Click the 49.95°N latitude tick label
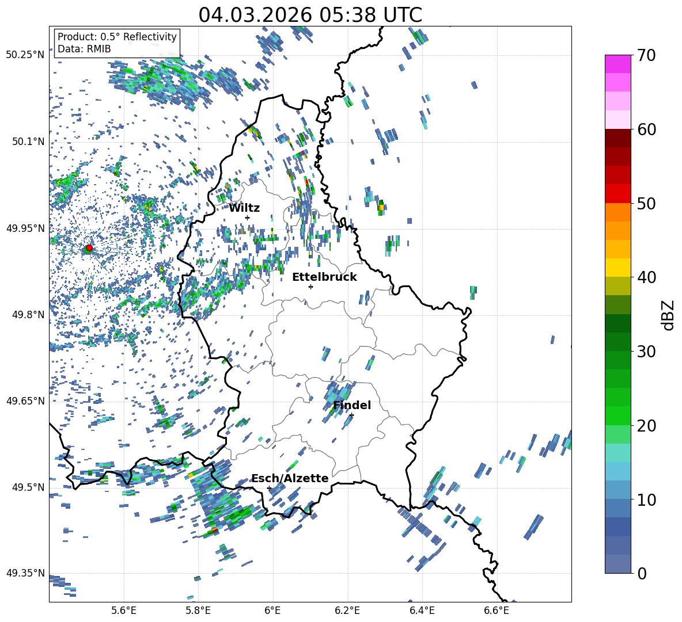 25,228
